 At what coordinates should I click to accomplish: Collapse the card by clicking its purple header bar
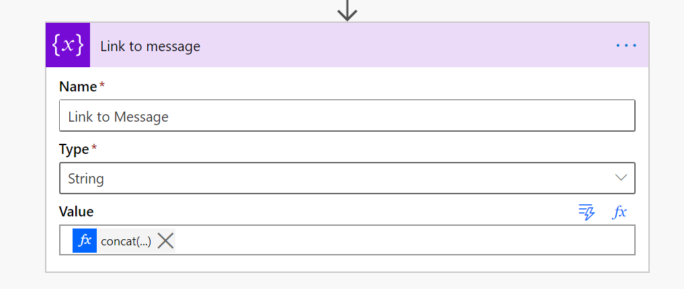(x=403, y=46)
